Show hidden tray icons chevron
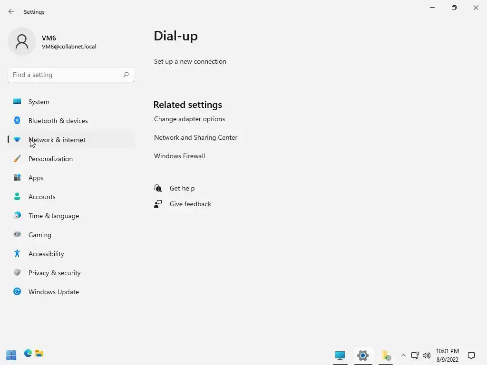The height and width of the screenshot is (365, 487). click(x=403, y=355)
